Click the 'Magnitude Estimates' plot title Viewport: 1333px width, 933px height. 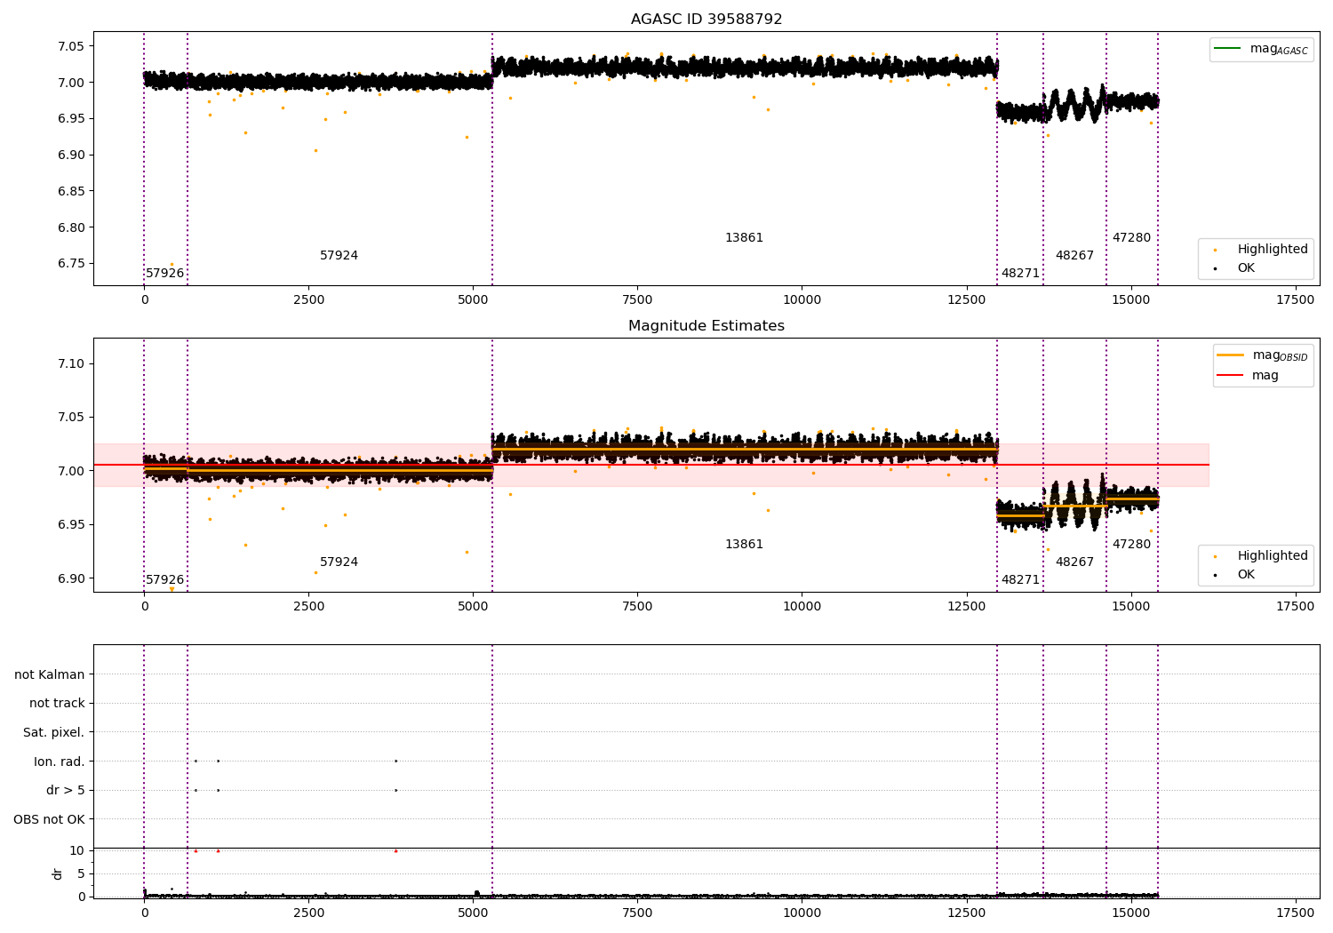click(706, 326)
